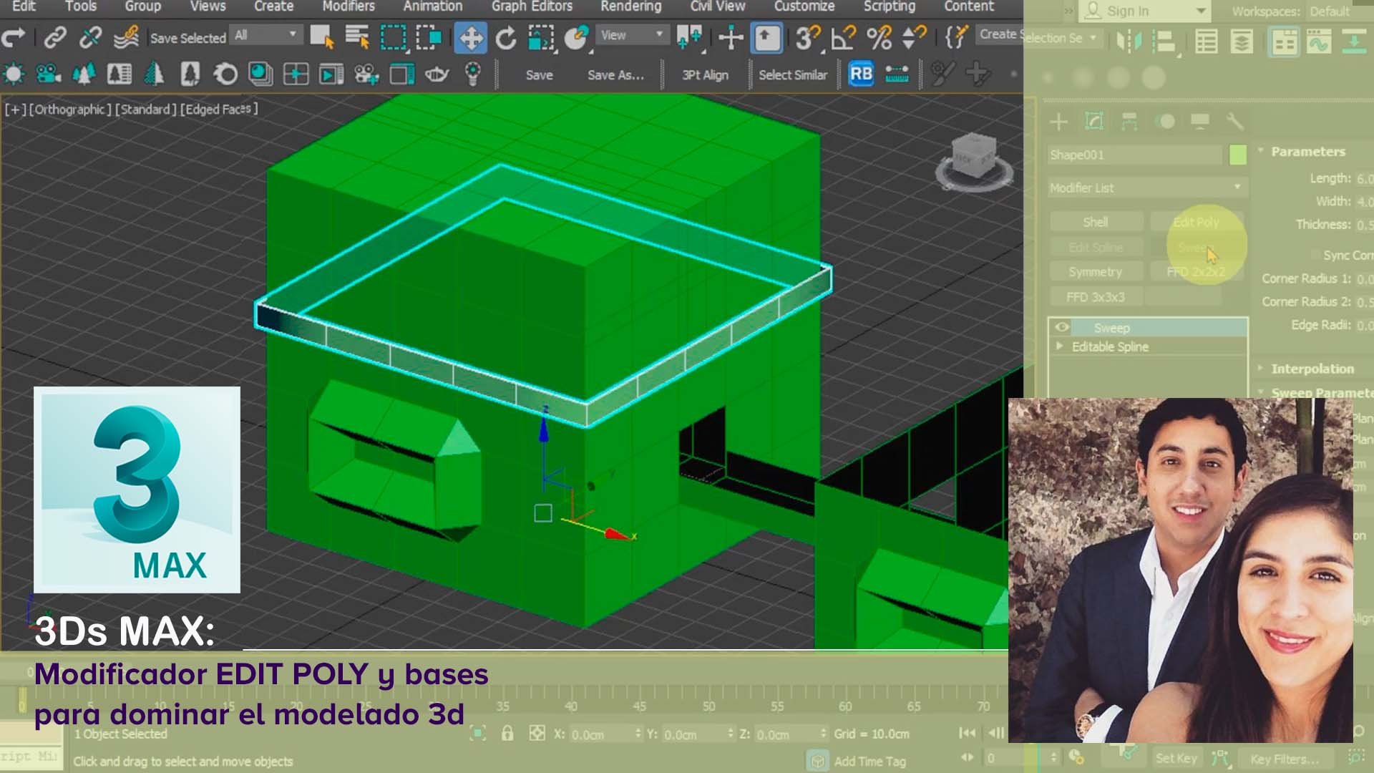Click the RB toolbar button
Screen dimensions: 1374x773
pos(861,74)
